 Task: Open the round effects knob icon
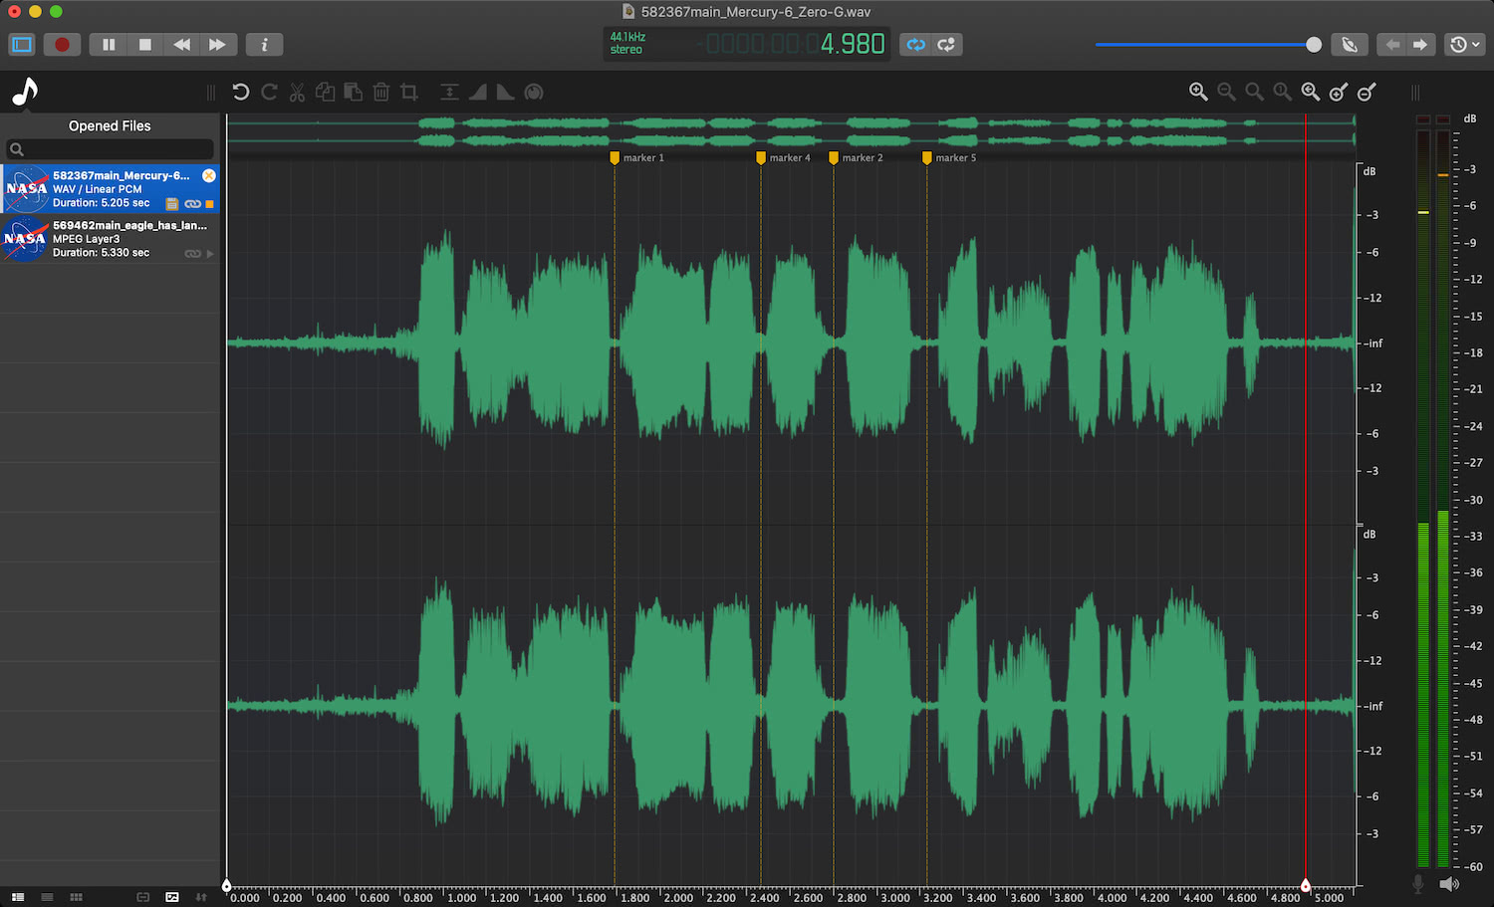534,93
